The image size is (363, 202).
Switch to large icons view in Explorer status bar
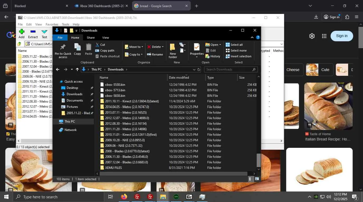257,179
